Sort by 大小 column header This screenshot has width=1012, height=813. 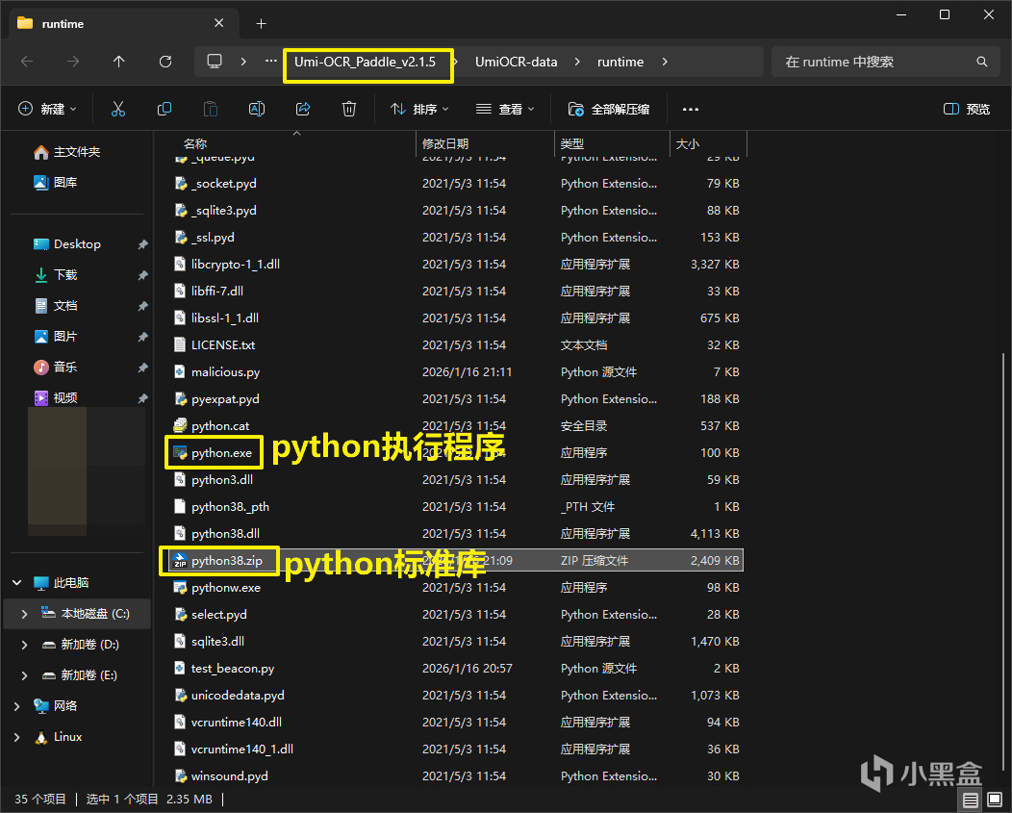click(x=688, y=144)
